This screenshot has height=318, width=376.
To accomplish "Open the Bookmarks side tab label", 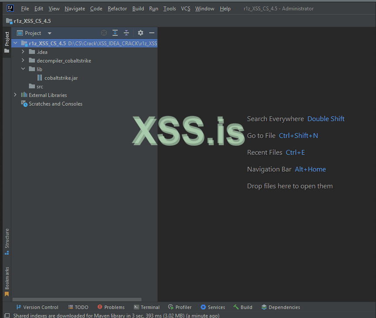I will point(7,278).
